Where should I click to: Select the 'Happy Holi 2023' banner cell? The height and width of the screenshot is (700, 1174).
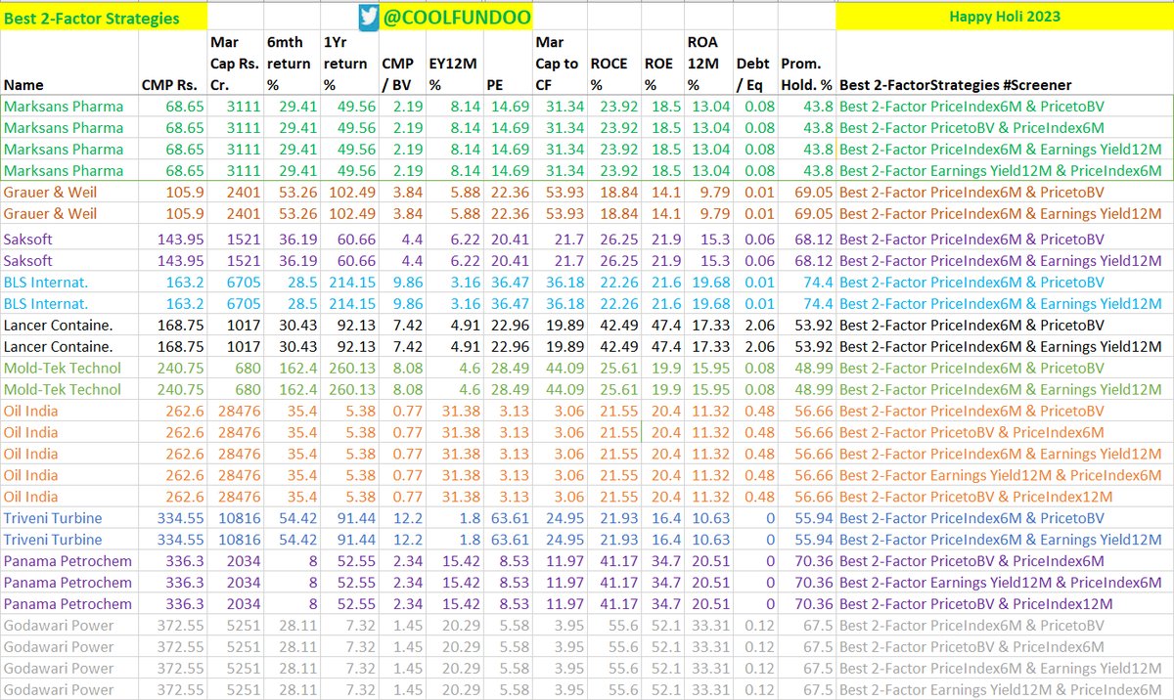coord(1004,18)
